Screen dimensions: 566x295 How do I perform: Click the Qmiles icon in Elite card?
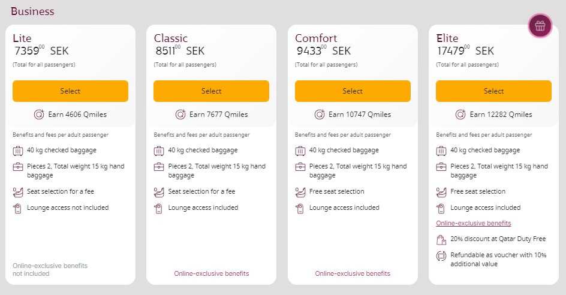pyautogui.click(x=460, y=115)
